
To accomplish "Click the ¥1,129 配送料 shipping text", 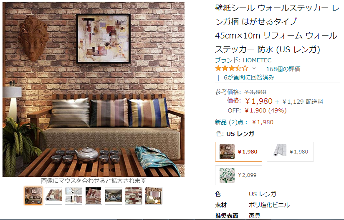I will pyautogui.click(x=303, y=102).
